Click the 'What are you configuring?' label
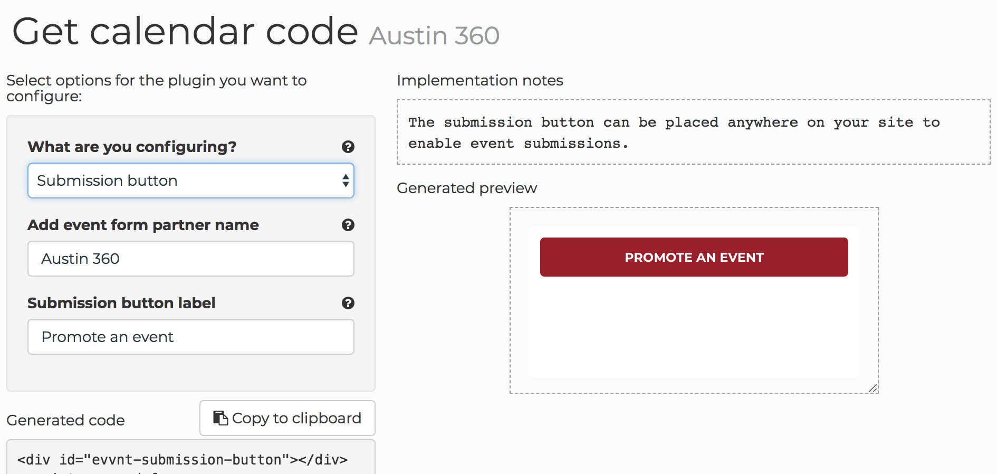Image resolution: width=997 pixels, height=474 pixels. 132,147
